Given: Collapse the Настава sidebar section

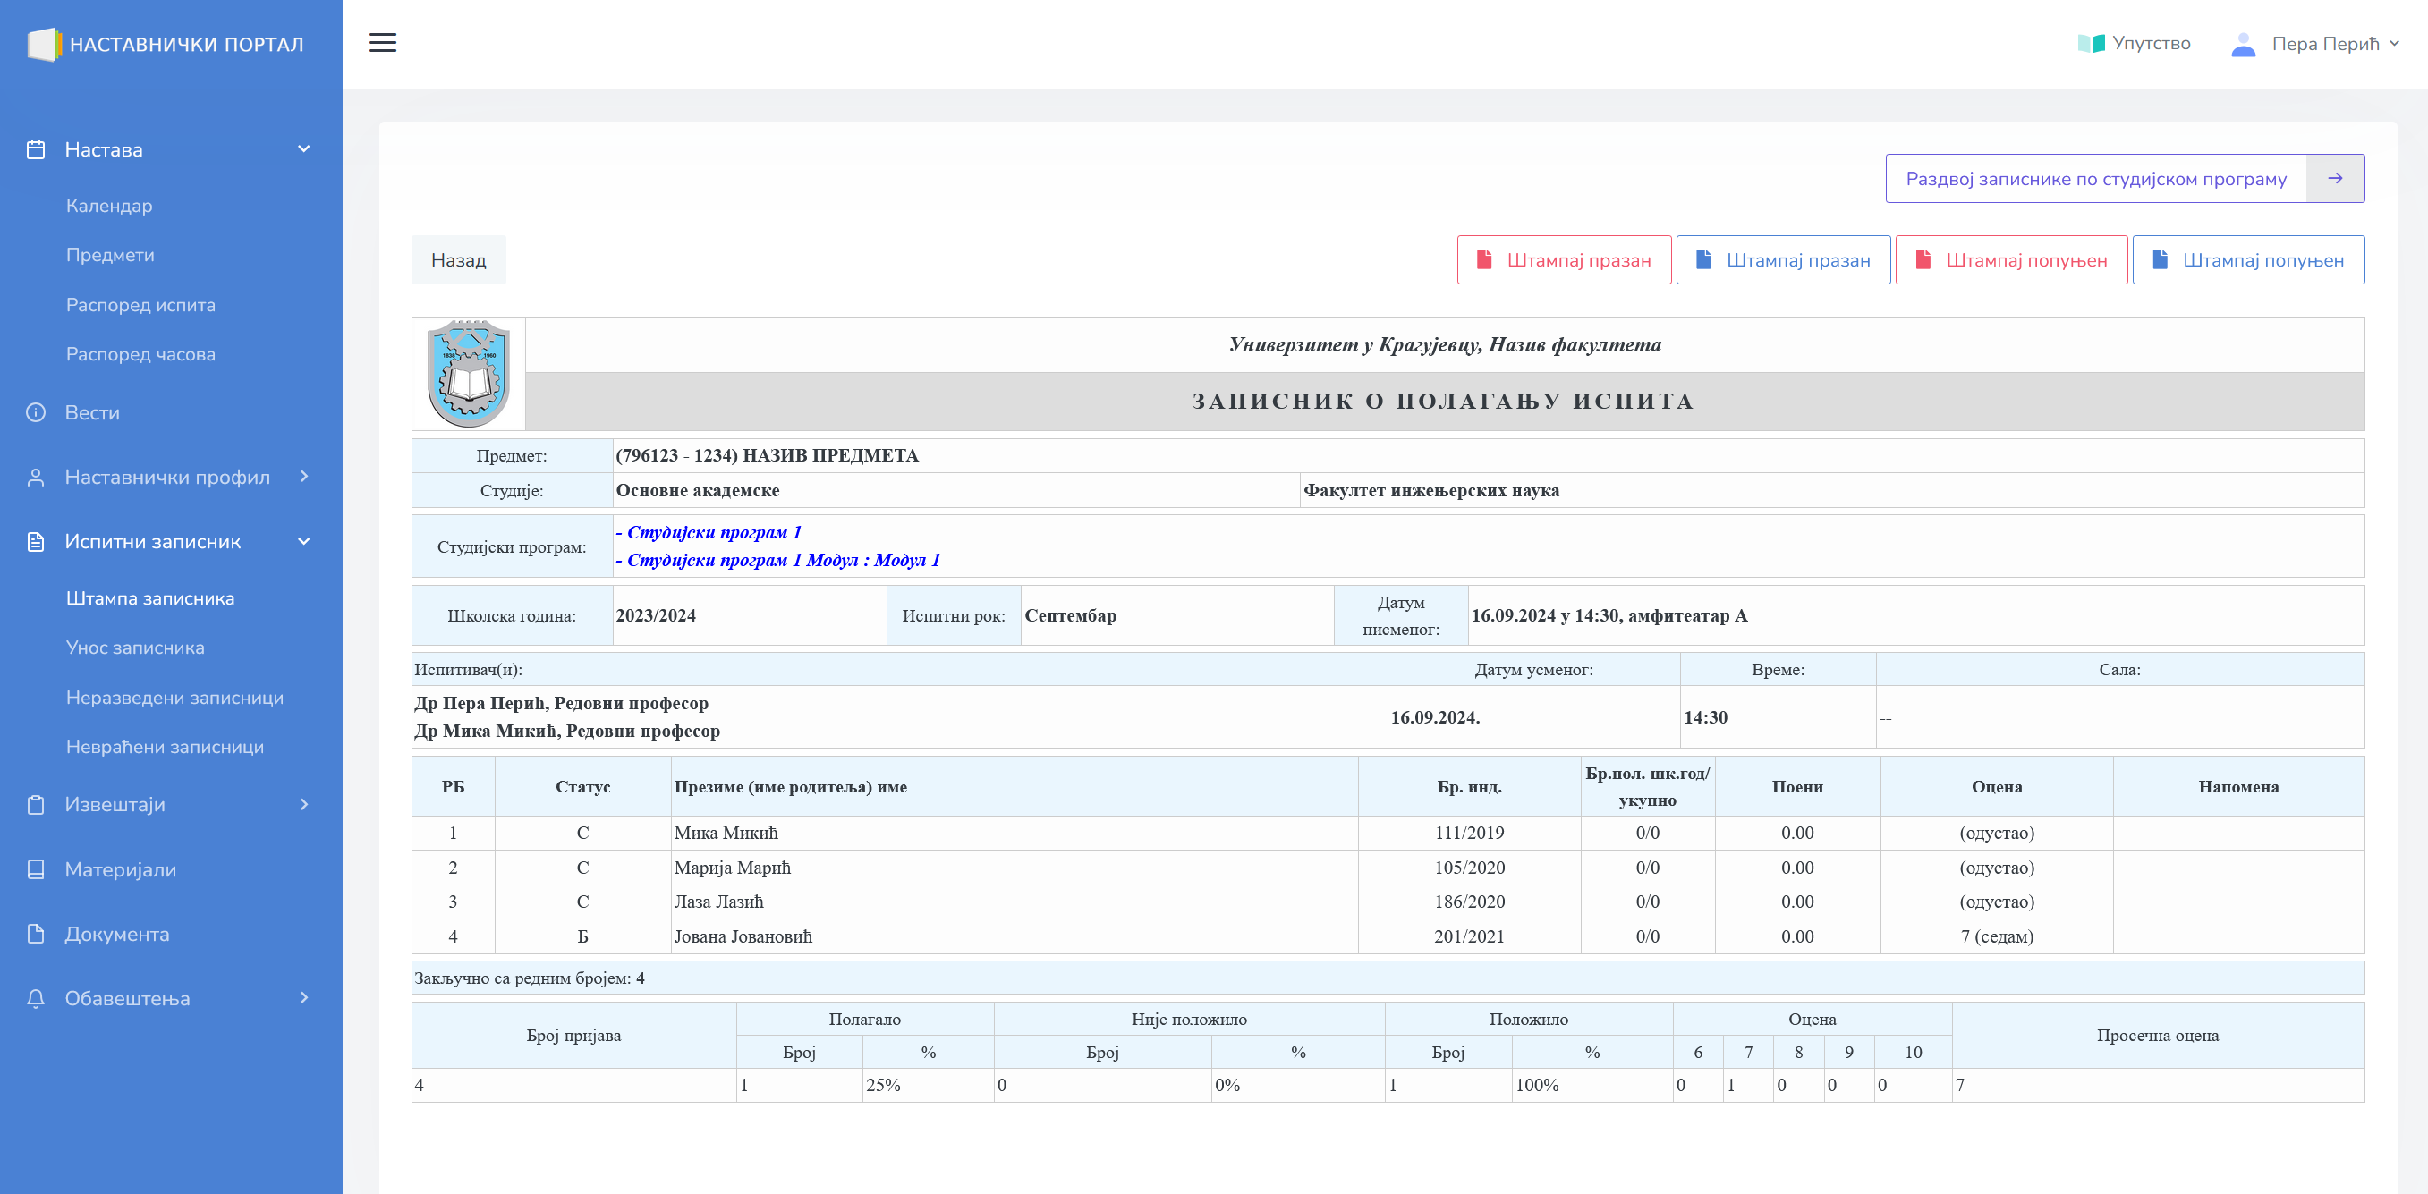Looking at the screenshot, I should point(303,148).
